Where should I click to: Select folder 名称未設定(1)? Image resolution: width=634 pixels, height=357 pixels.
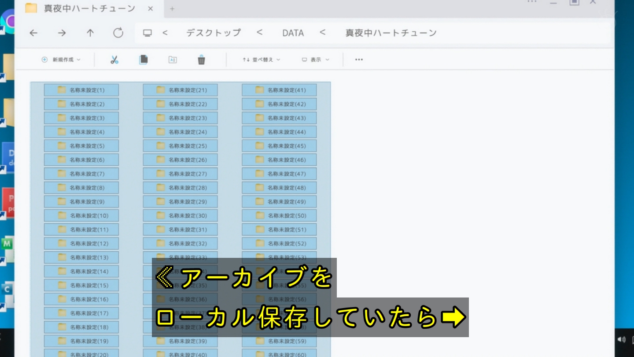tap(81, 90)
